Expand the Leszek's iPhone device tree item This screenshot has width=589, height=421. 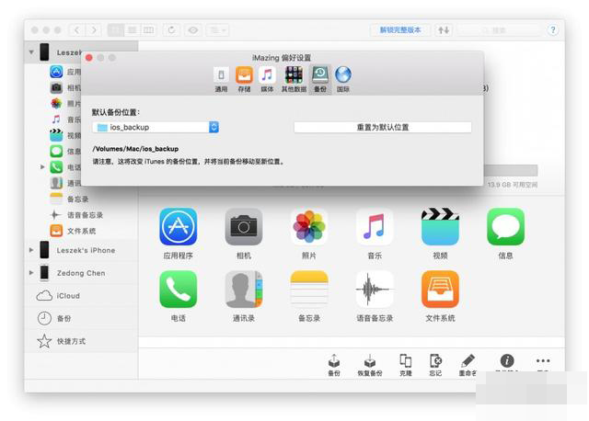click(31, 250)
